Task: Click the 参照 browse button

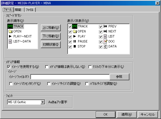Action: [119, 77]
